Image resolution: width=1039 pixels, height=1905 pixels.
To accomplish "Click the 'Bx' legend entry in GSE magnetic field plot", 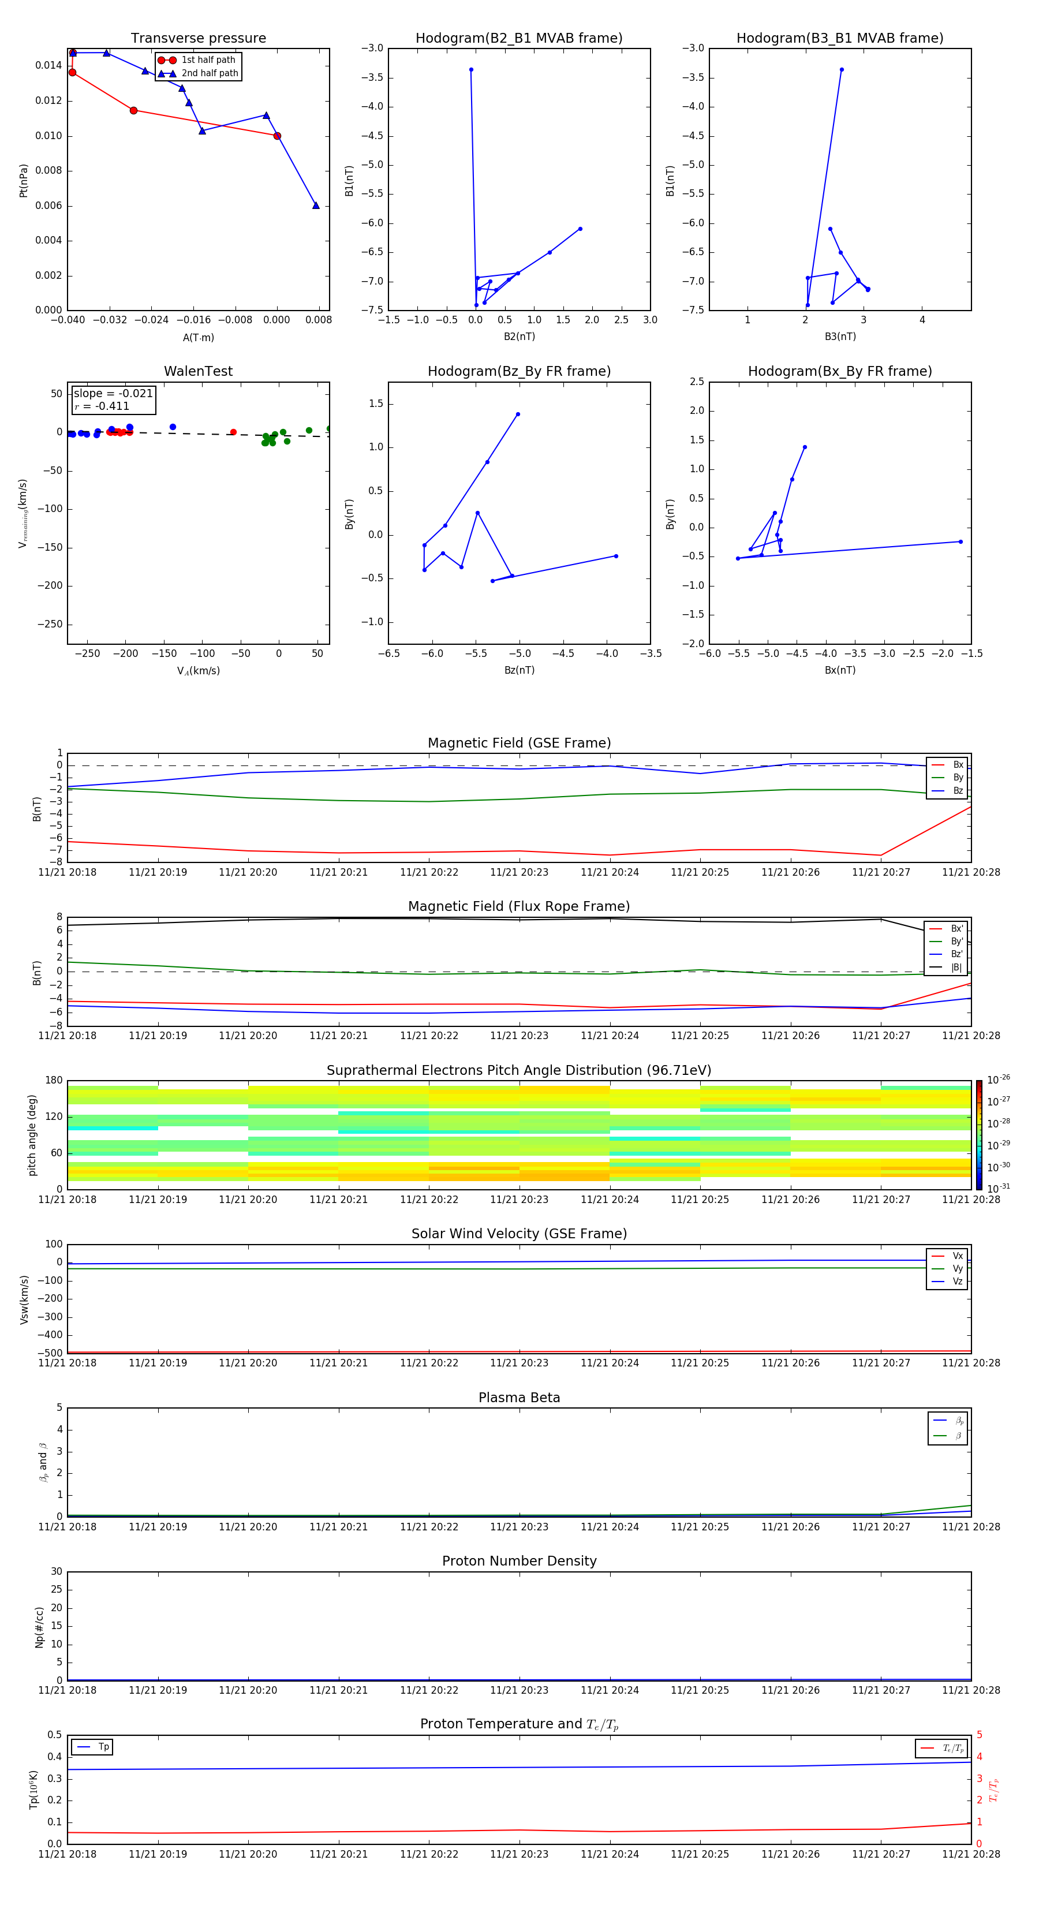I will [x=947, y=765].
